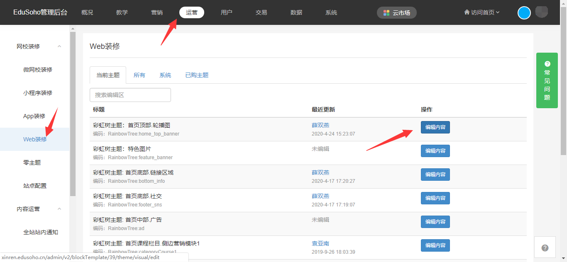Click the blue user avatar circle
Screen dimensions: 567x262
tap(524, 13)
